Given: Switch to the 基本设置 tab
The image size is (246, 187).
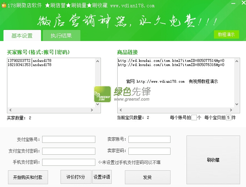Looking at the screenshot, I should pos(22,35).
